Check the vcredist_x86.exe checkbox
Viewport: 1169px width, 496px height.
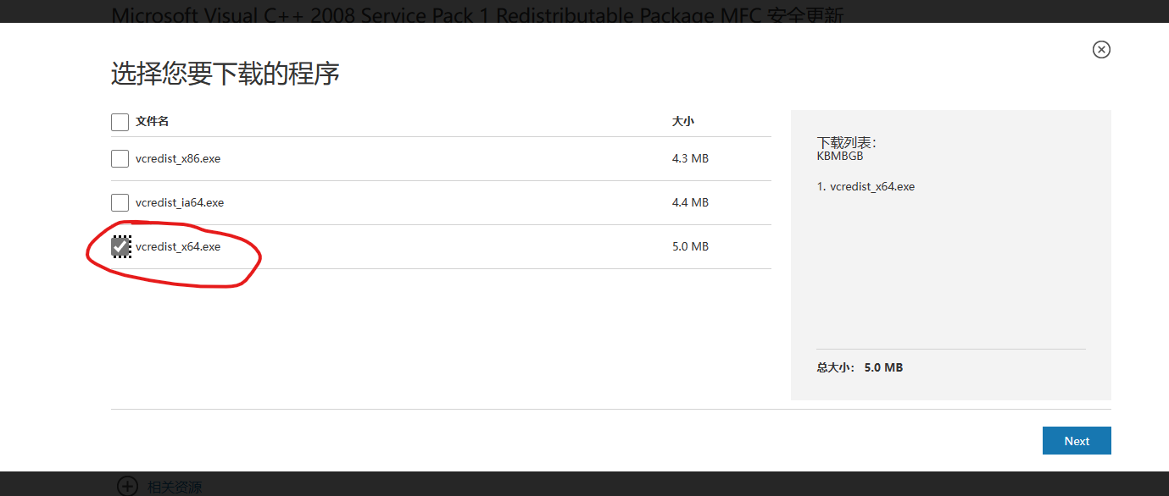coord(120,158)
